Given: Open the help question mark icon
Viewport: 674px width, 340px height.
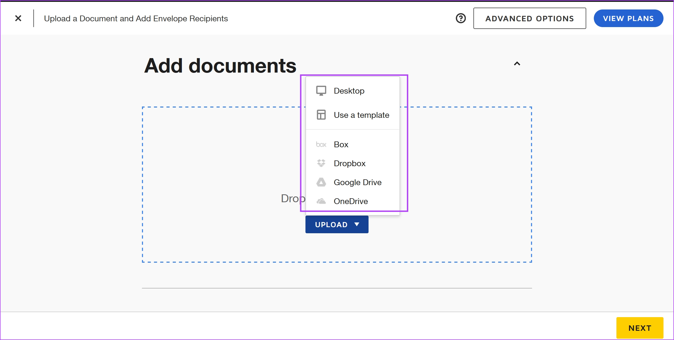Looking at the screenshot, I should pos(461,18).
